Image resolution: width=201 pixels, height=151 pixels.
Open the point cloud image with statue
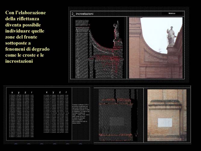coord(99,48)
